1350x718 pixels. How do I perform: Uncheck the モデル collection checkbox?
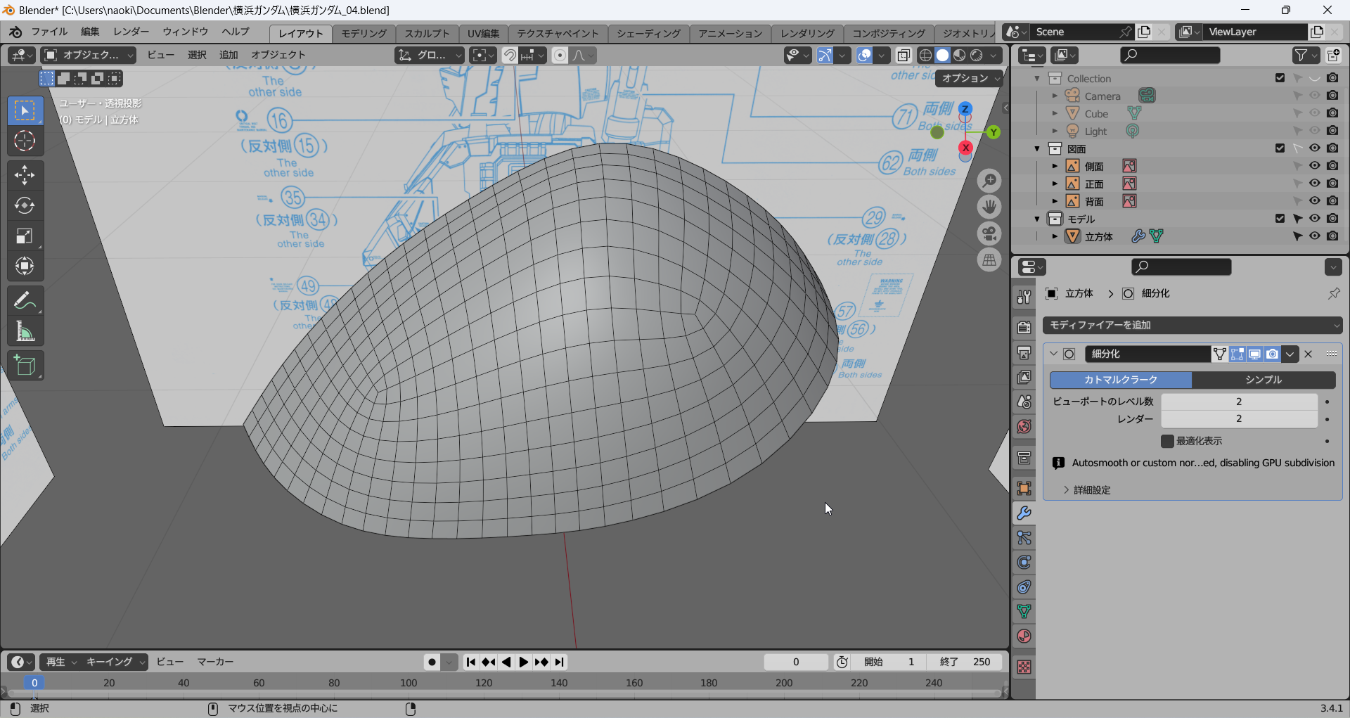[x=1280, y=219]
